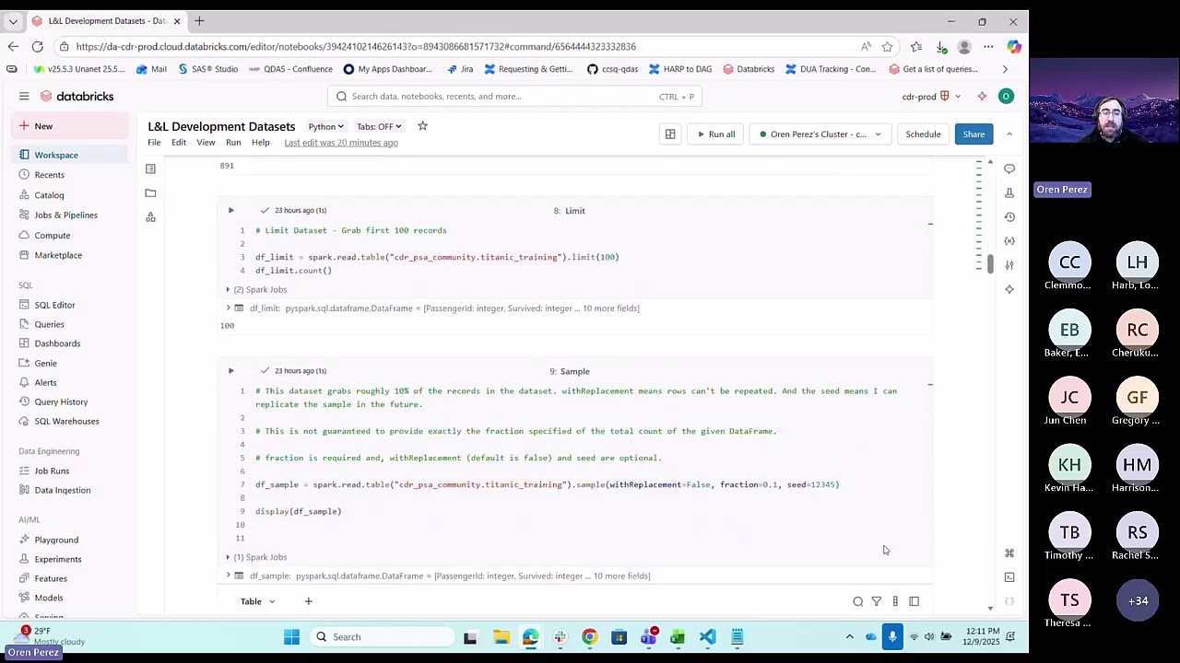Toggle the Tabs: OFF dropdown
This screenshot has width=1180, height=663.
(379, 126)
